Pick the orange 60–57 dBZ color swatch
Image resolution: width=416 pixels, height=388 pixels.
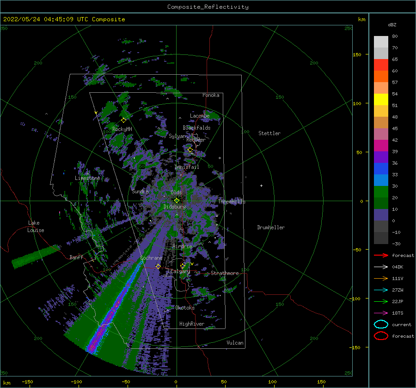click(x=381, y=76)
